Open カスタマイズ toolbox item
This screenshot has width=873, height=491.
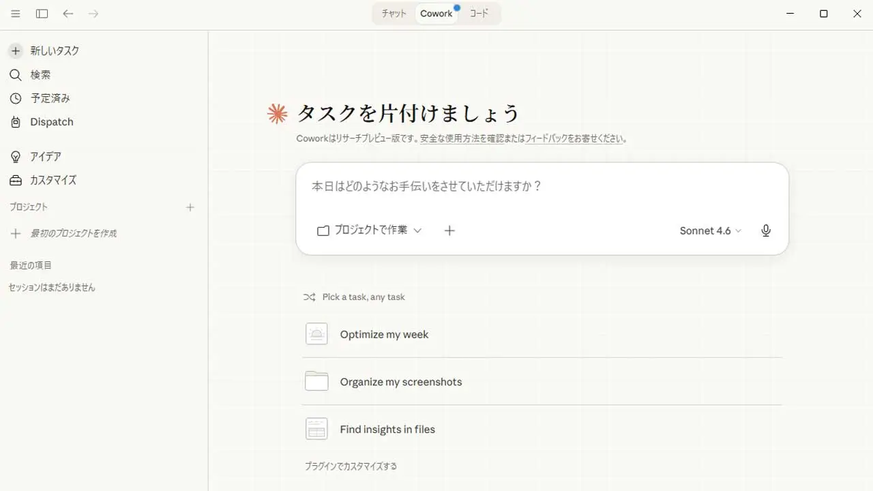53,181
